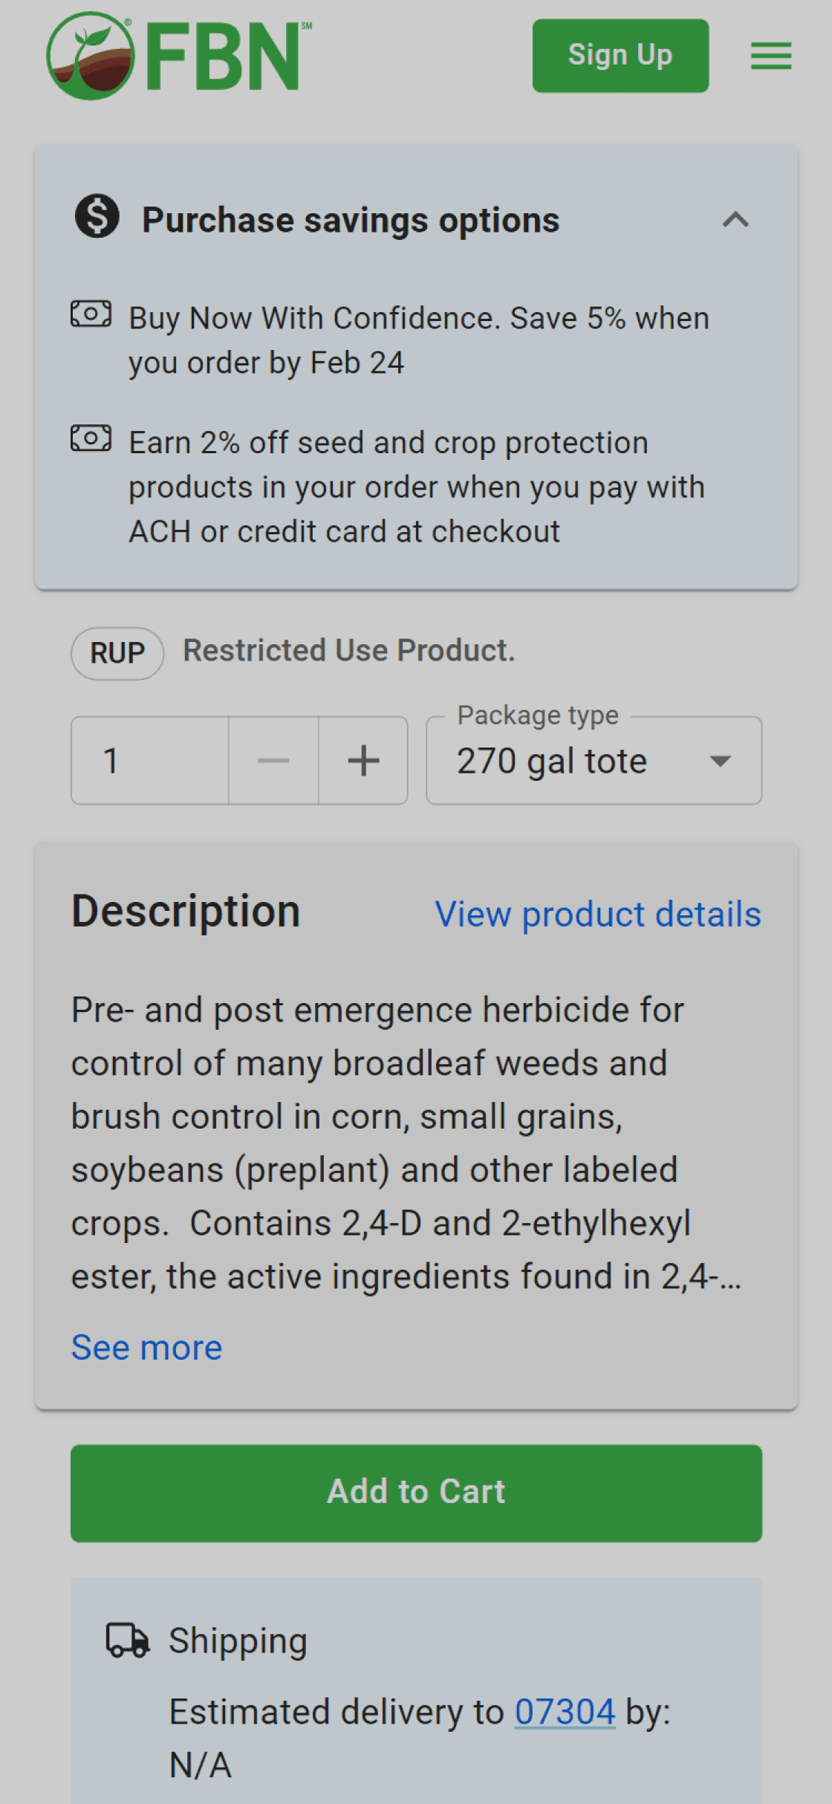Screen dimensions: 832x1804
Task: Click the FBN logo
Action: (x=179, y=56)
